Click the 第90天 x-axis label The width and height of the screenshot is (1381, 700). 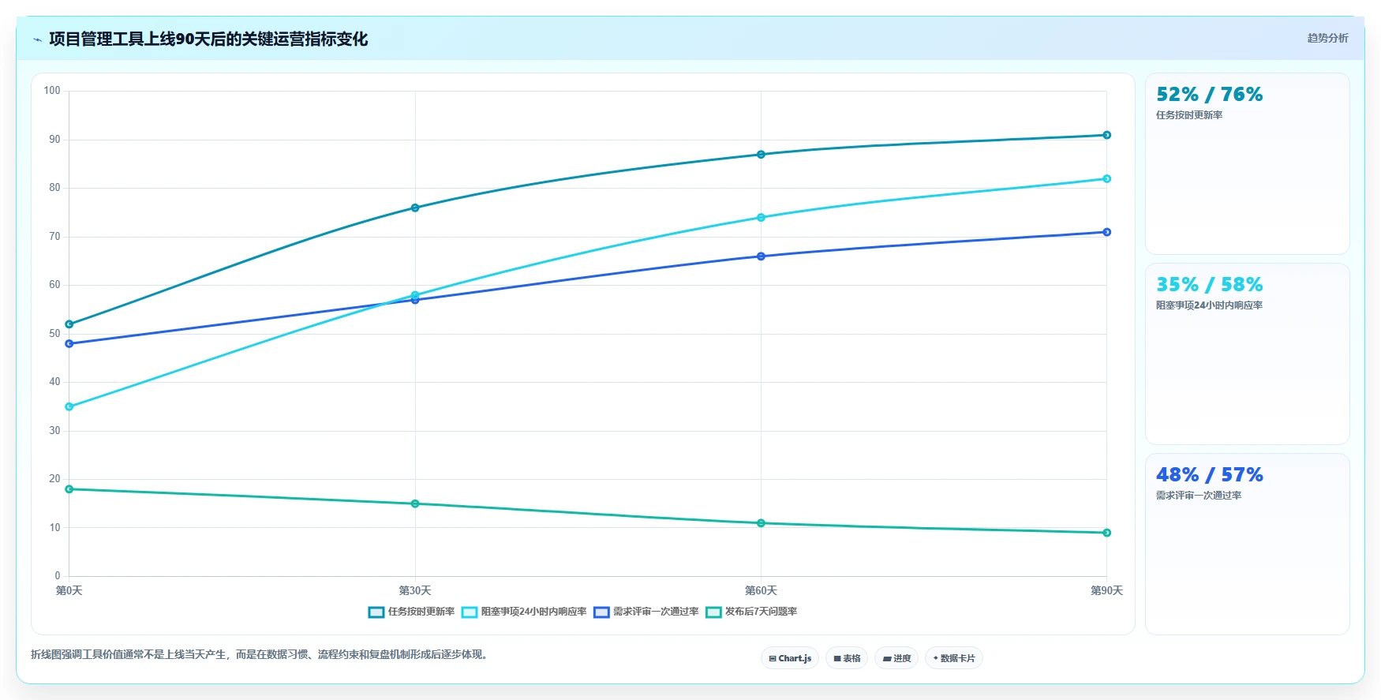[1106, 590]
